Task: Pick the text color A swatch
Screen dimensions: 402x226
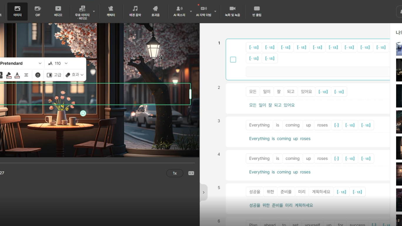Action: point(17,75)
